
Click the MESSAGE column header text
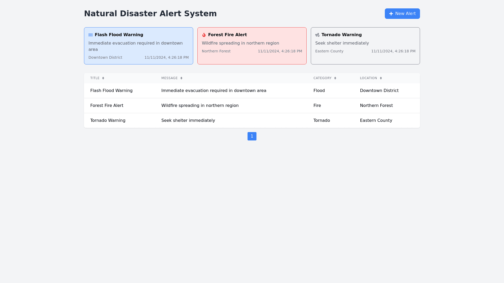click(x=169, y=78)
